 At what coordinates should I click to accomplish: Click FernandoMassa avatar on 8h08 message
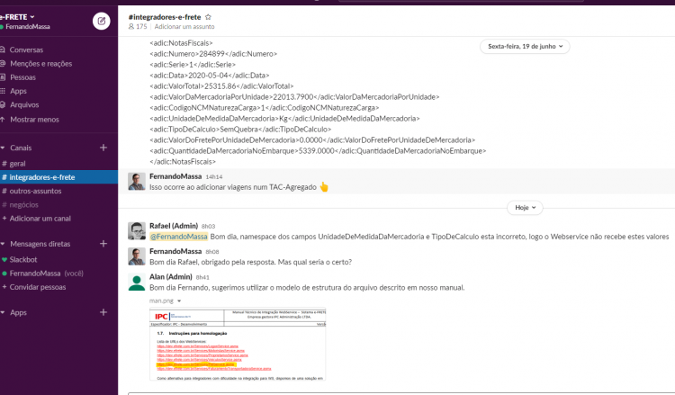coord(137,256)
